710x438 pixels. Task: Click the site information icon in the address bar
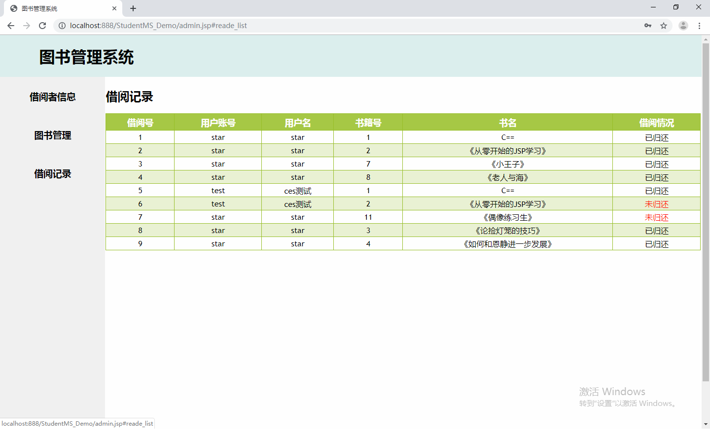tap(62, 26)
